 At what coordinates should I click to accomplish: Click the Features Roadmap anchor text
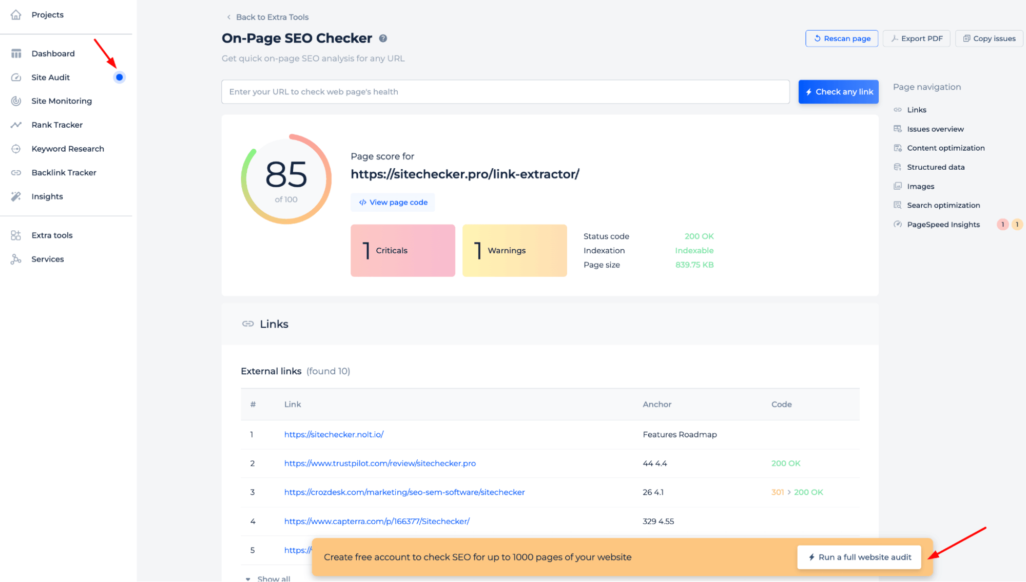tap(680, 434)
